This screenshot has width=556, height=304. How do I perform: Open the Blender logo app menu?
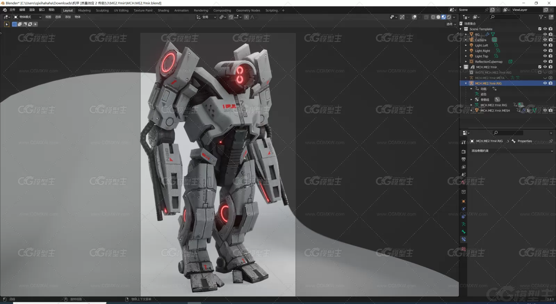5,10
